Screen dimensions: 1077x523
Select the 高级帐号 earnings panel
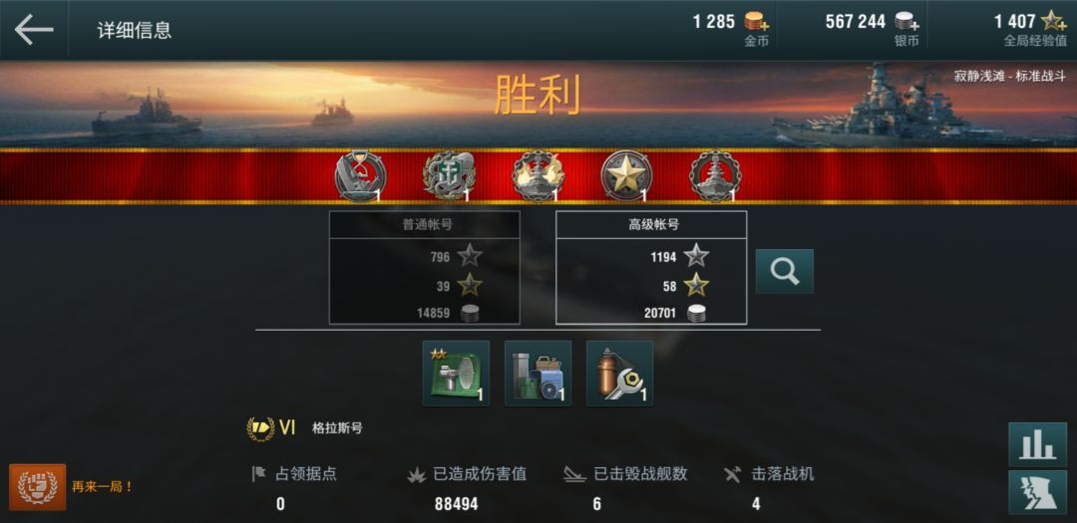(651, 268)
